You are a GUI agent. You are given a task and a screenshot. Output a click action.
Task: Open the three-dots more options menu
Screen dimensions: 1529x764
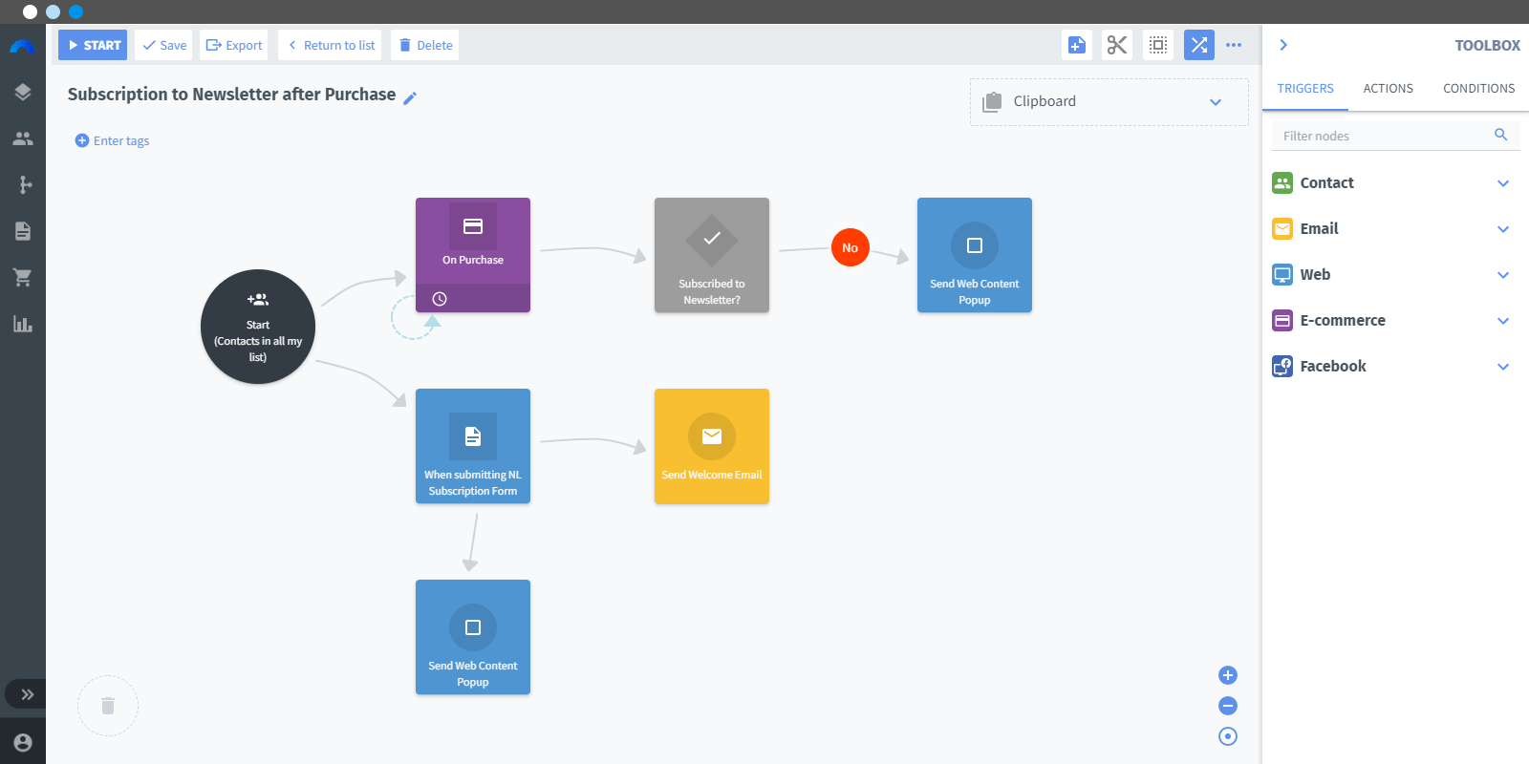1234,45
